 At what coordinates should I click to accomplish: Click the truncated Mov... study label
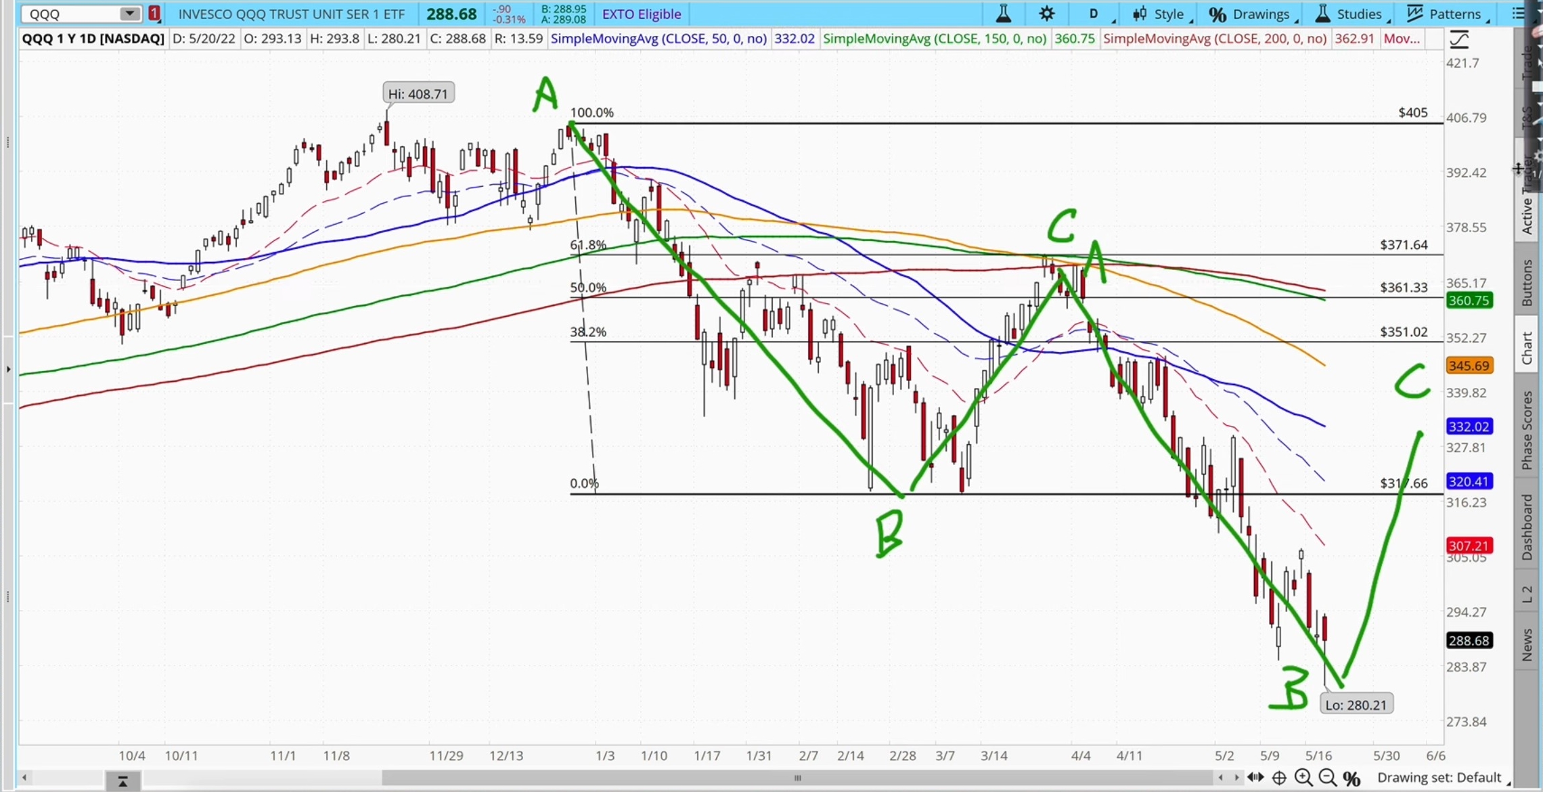(1402, 39)
